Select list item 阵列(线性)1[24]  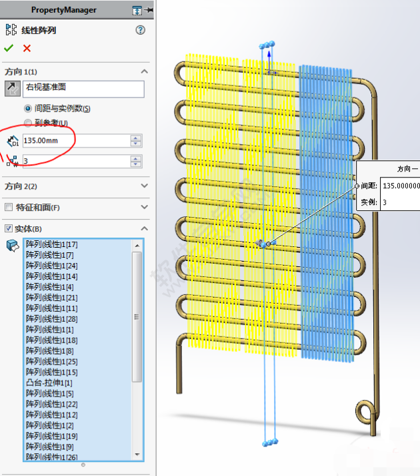tap(51, 266)
